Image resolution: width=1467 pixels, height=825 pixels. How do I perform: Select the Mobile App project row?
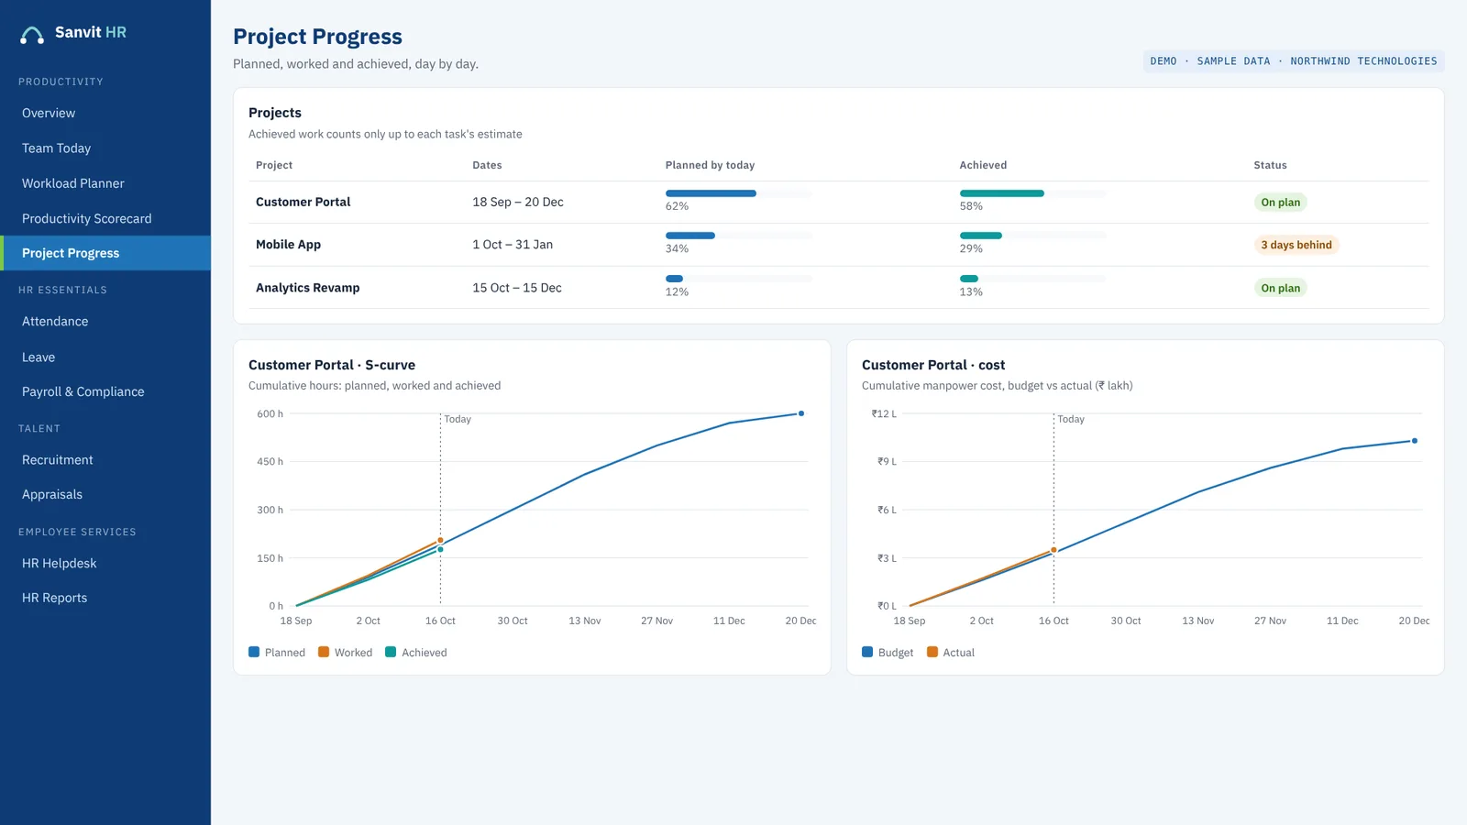click(838, 245)
